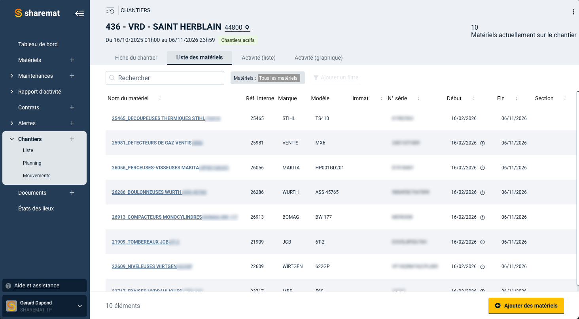579x319 pixels.
Task: Switch to the Activité (graphique) tab
Action: coord(319,58)
